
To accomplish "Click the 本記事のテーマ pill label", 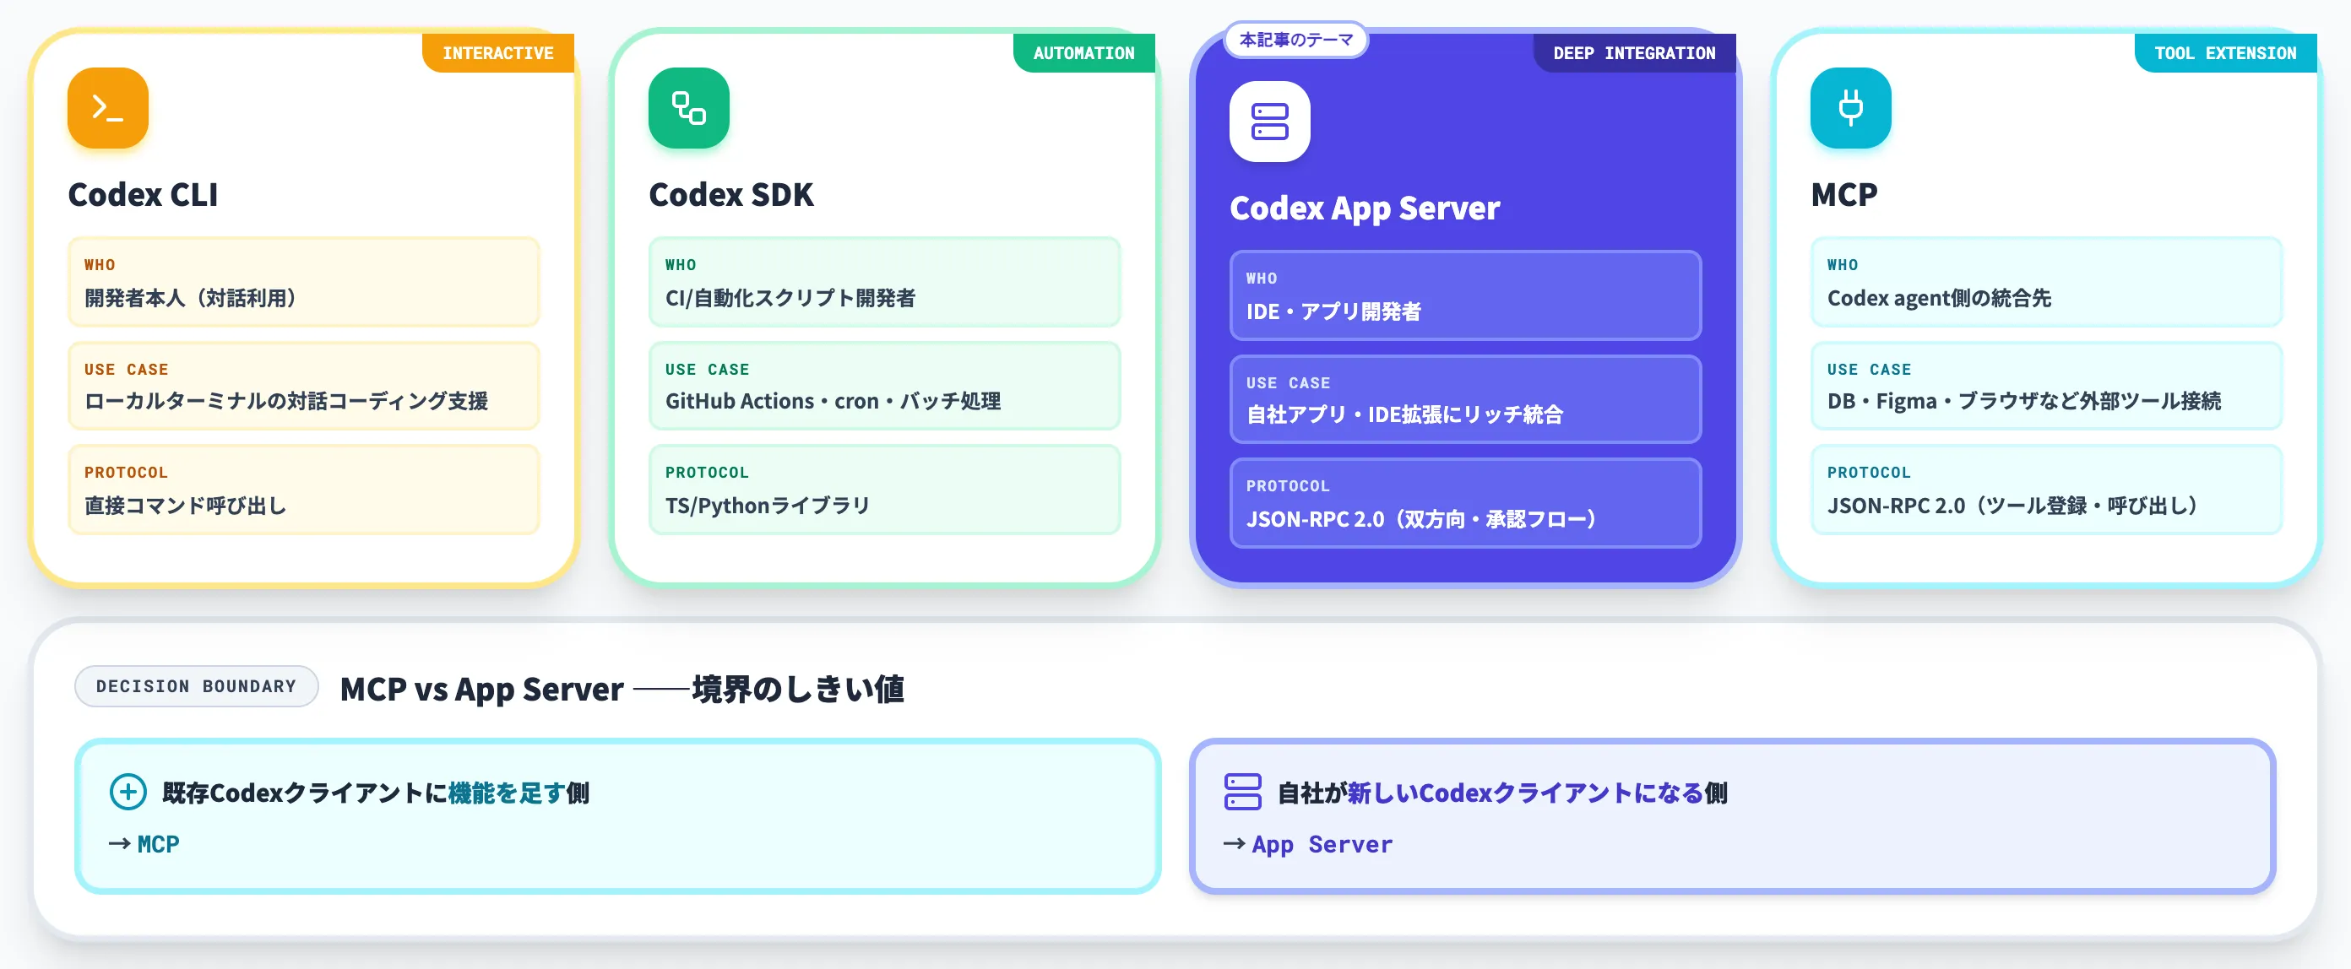I will click(x=1296, y=41).
